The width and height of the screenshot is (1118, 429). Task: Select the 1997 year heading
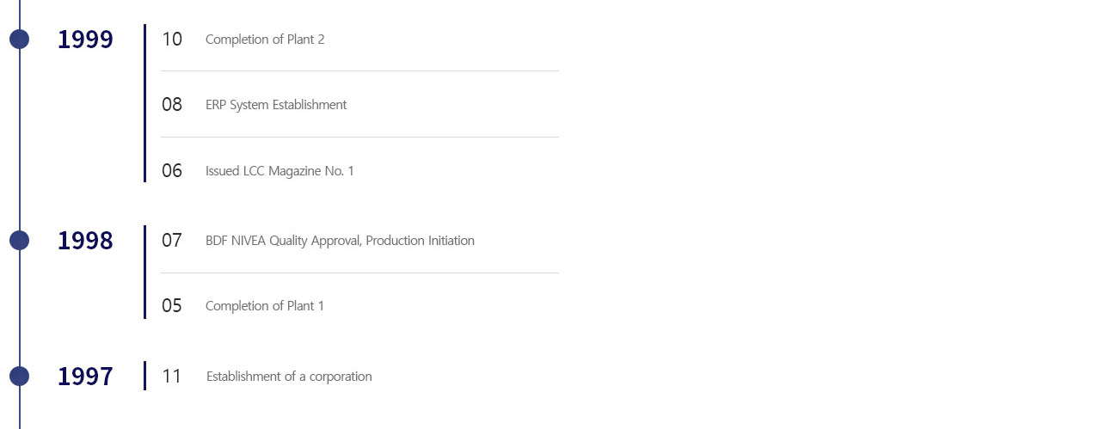click(x=85, y=377)
